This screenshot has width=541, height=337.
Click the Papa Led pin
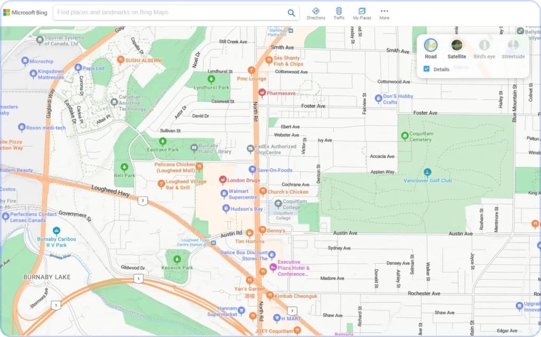[78, 68]
